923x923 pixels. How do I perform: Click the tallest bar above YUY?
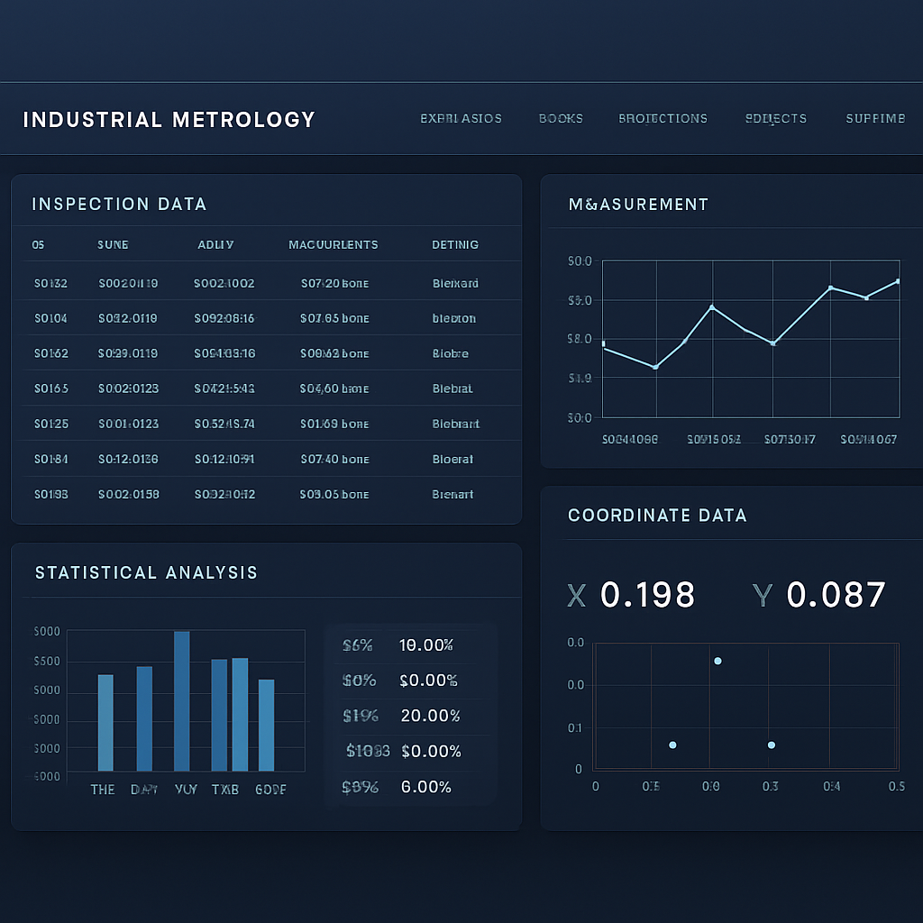182,701
